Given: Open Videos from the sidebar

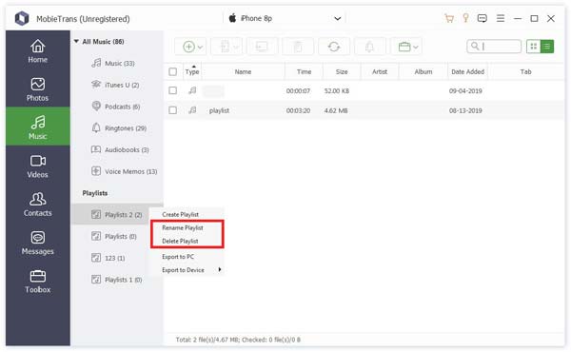Looking at the screenshot, I should (38, 166).
